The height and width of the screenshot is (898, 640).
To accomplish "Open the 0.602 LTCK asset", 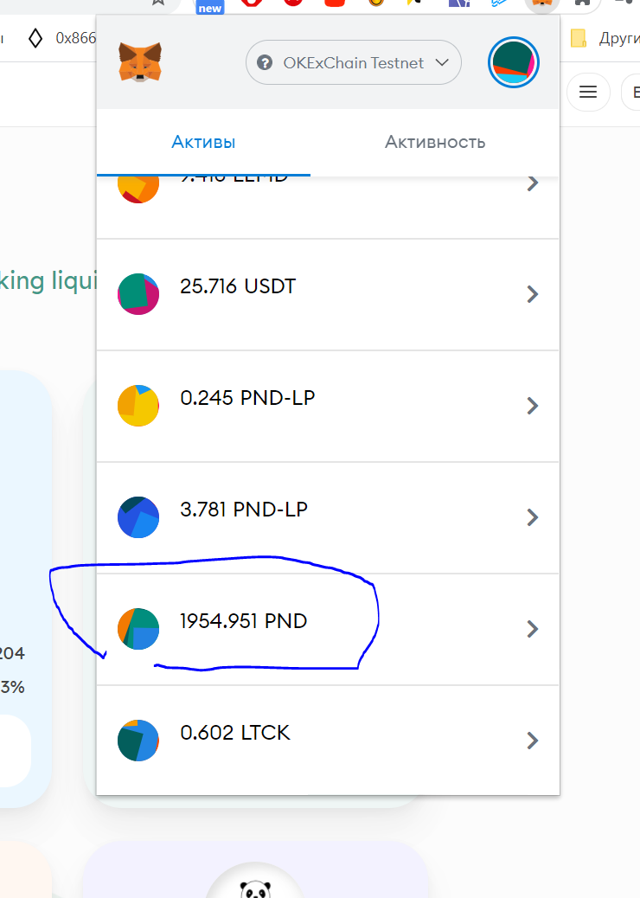I will coord(328,741).
